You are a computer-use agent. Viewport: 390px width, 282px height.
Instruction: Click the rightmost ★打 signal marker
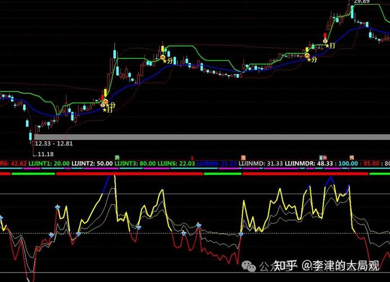[330, 46]
